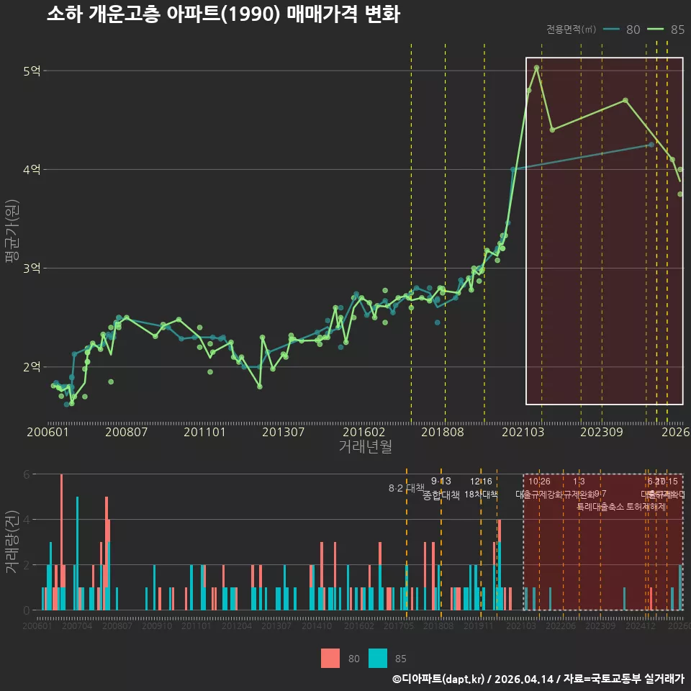Click '200601' on the price chart x-axis

(x=48, y=432)
